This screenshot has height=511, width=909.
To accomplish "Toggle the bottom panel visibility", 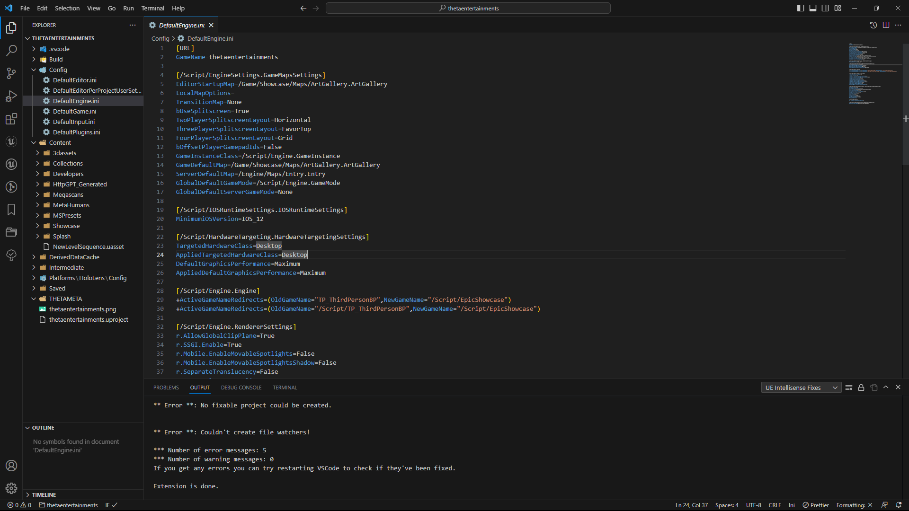I will pyautogui.click(x=813, y=8).
